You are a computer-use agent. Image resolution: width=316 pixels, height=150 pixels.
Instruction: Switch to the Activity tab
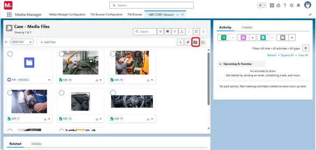click(225, 27)
